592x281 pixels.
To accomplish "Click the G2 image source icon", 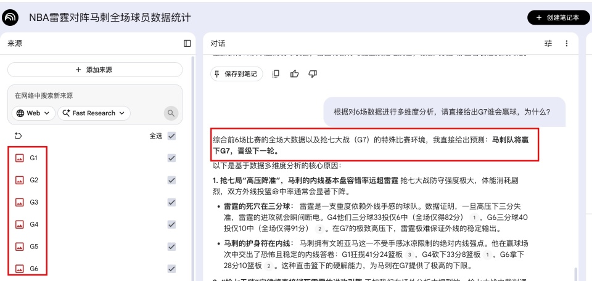I will 19,181.
